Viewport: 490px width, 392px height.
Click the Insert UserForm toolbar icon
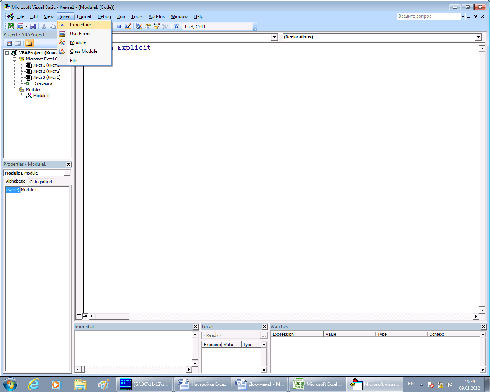[20, 26]
